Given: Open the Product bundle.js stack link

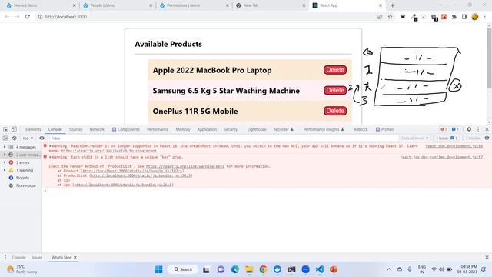Looking at the screenshot, I should [132, 171].
